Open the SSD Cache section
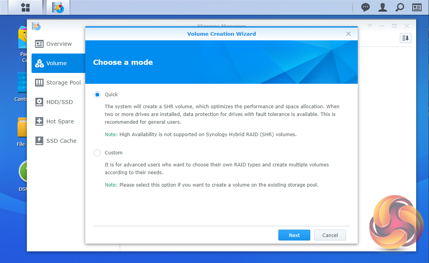This screenshot has width=429, height=263. [x=58, y=141]
